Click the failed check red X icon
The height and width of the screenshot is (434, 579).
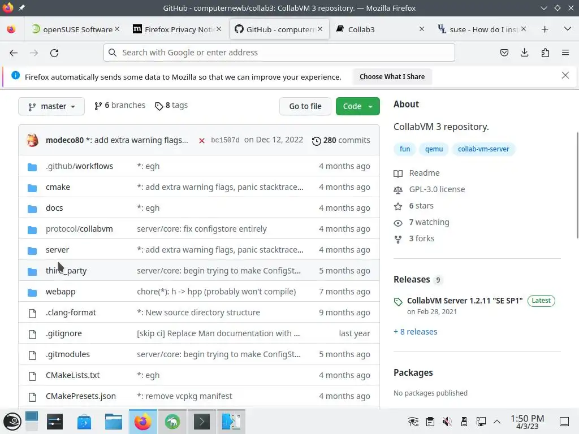pos(202,141)
